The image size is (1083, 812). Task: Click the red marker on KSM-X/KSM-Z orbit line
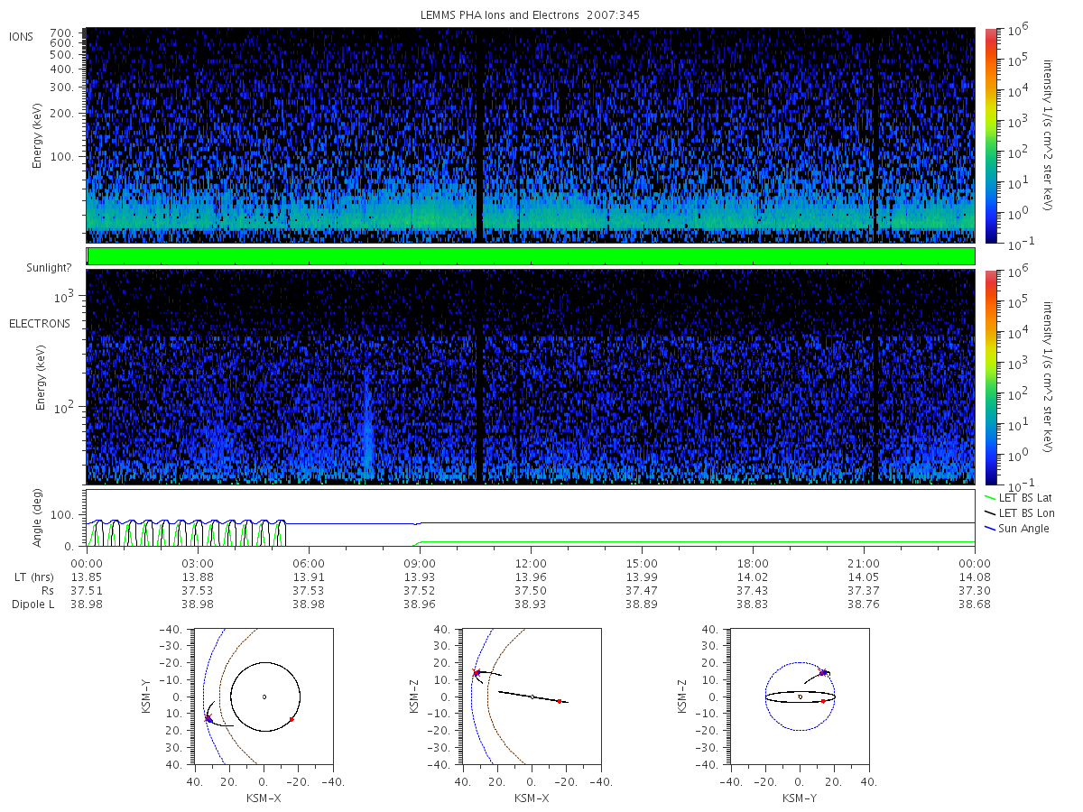pos(560,701)
